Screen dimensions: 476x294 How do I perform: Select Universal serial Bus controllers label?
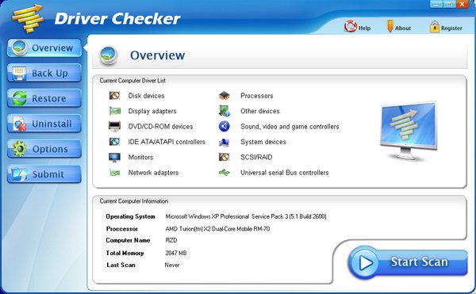(285, 173)
